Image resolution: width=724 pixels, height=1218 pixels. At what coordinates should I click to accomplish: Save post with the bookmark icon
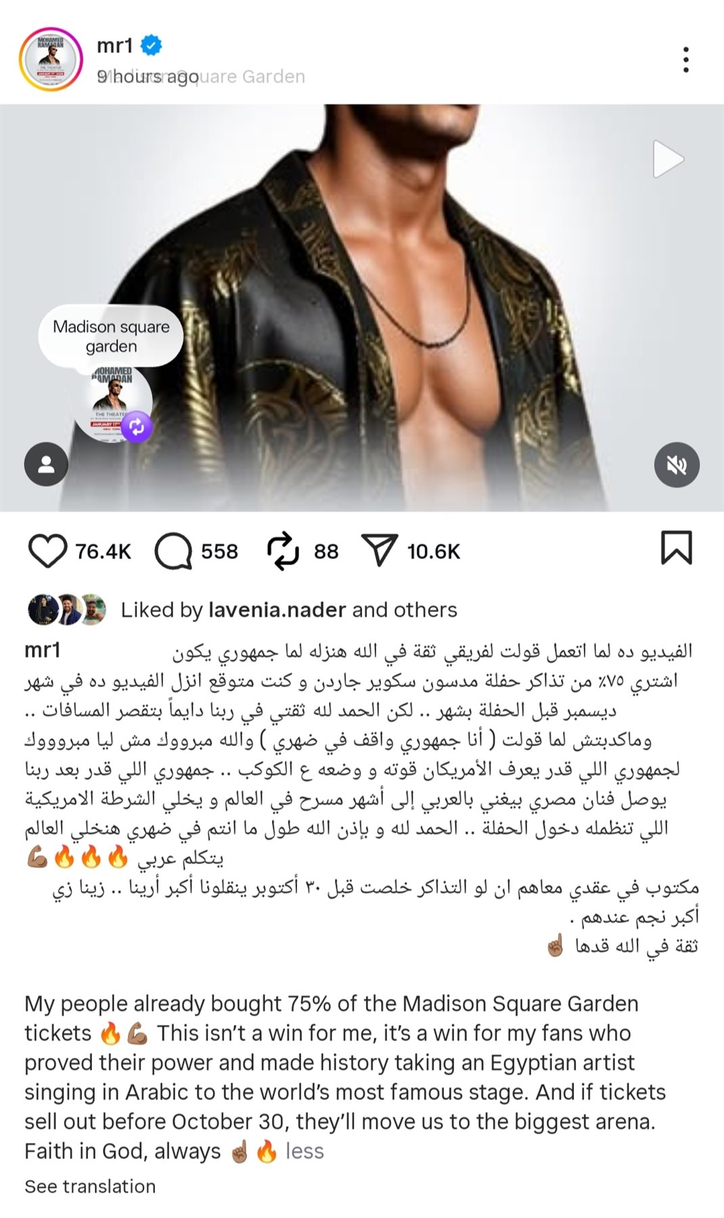676,547
